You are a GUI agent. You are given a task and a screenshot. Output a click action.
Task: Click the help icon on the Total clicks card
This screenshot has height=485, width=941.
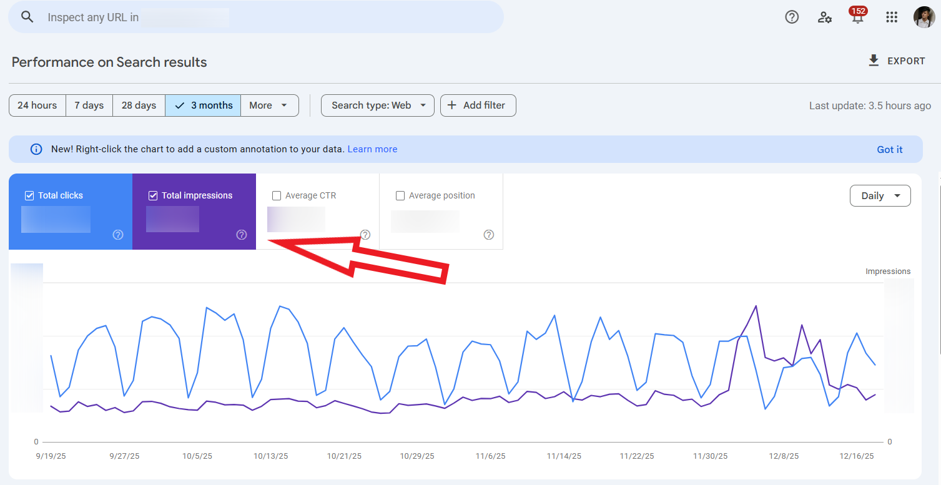(x=117, y=235)
